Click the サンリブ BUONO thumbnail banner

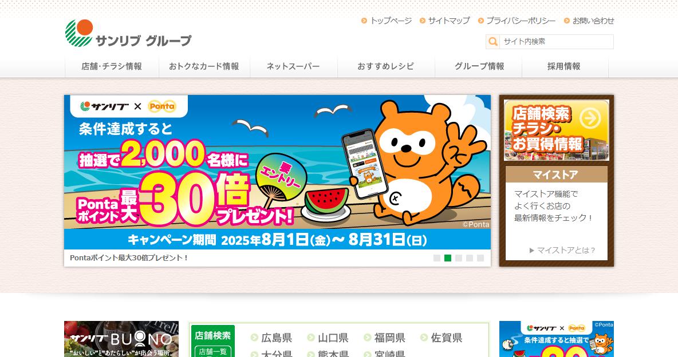coord(121,339)
